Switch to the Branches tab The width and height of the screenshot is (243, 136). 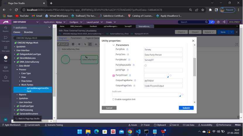point(28,32)
